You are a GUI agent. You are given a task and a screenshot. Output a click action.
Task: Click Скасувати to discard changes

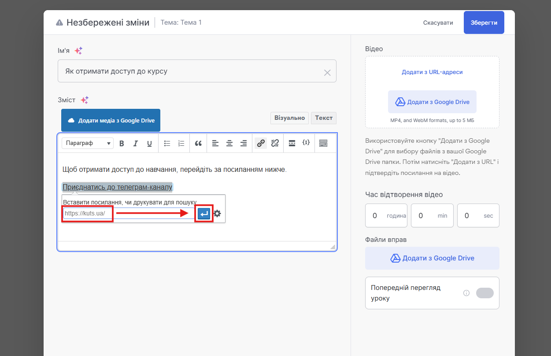438,22
